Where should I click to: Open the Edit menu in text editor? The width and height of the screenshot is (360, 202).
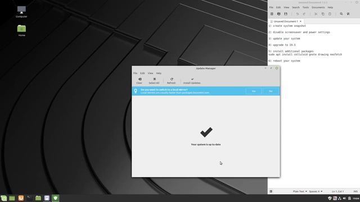pyautogui.click(x=278, y=7)
